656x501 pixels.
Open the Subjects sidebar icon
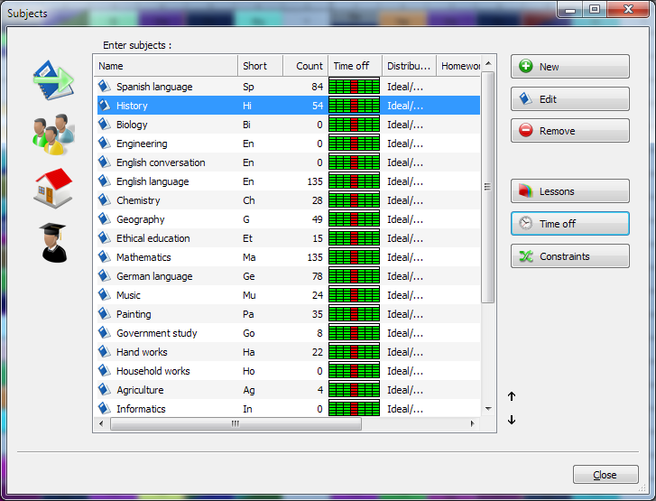tap(53, 80)
